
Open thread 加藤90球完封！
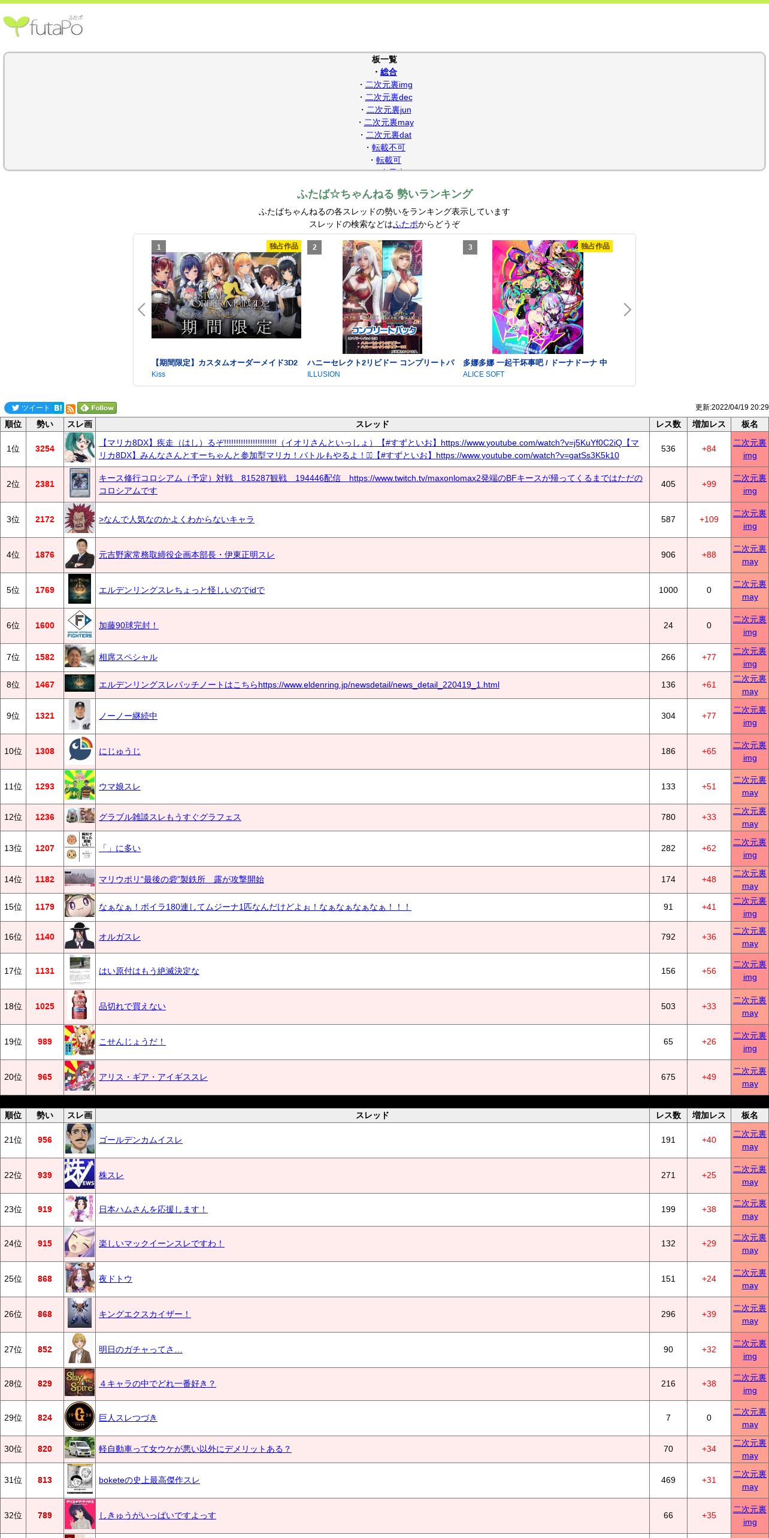129,625
